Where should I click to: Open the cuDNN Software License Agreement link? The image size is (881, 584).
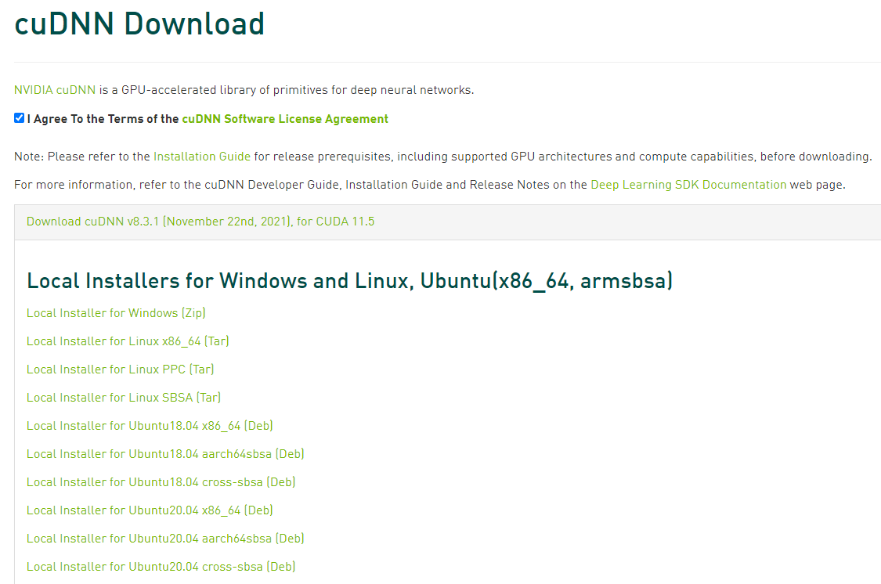click(285, 119)
